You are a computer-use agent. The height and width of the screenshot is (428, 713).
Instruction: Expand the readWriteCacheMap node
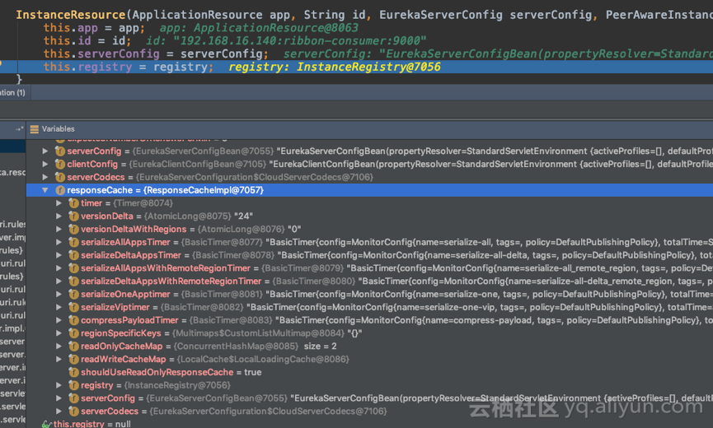59,359
